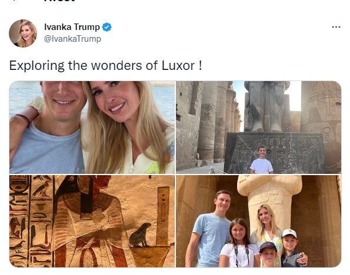Click the child's white cap in family photo
Screen dimensions: 350x275
(x=289, y=233)
